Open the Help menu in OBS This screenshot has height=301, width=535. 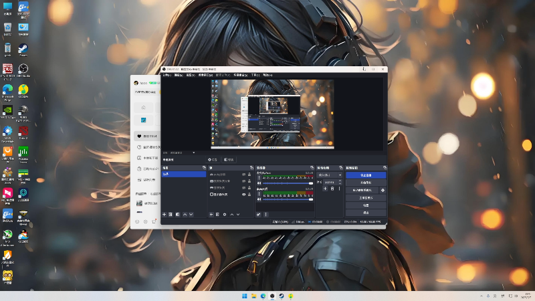[267, 75]
